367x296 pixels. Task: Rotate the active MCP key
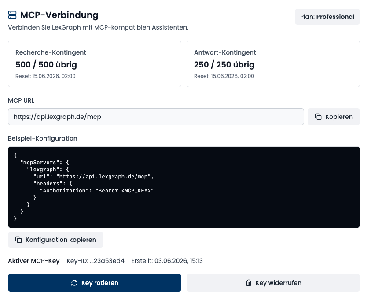click(95, 283)
